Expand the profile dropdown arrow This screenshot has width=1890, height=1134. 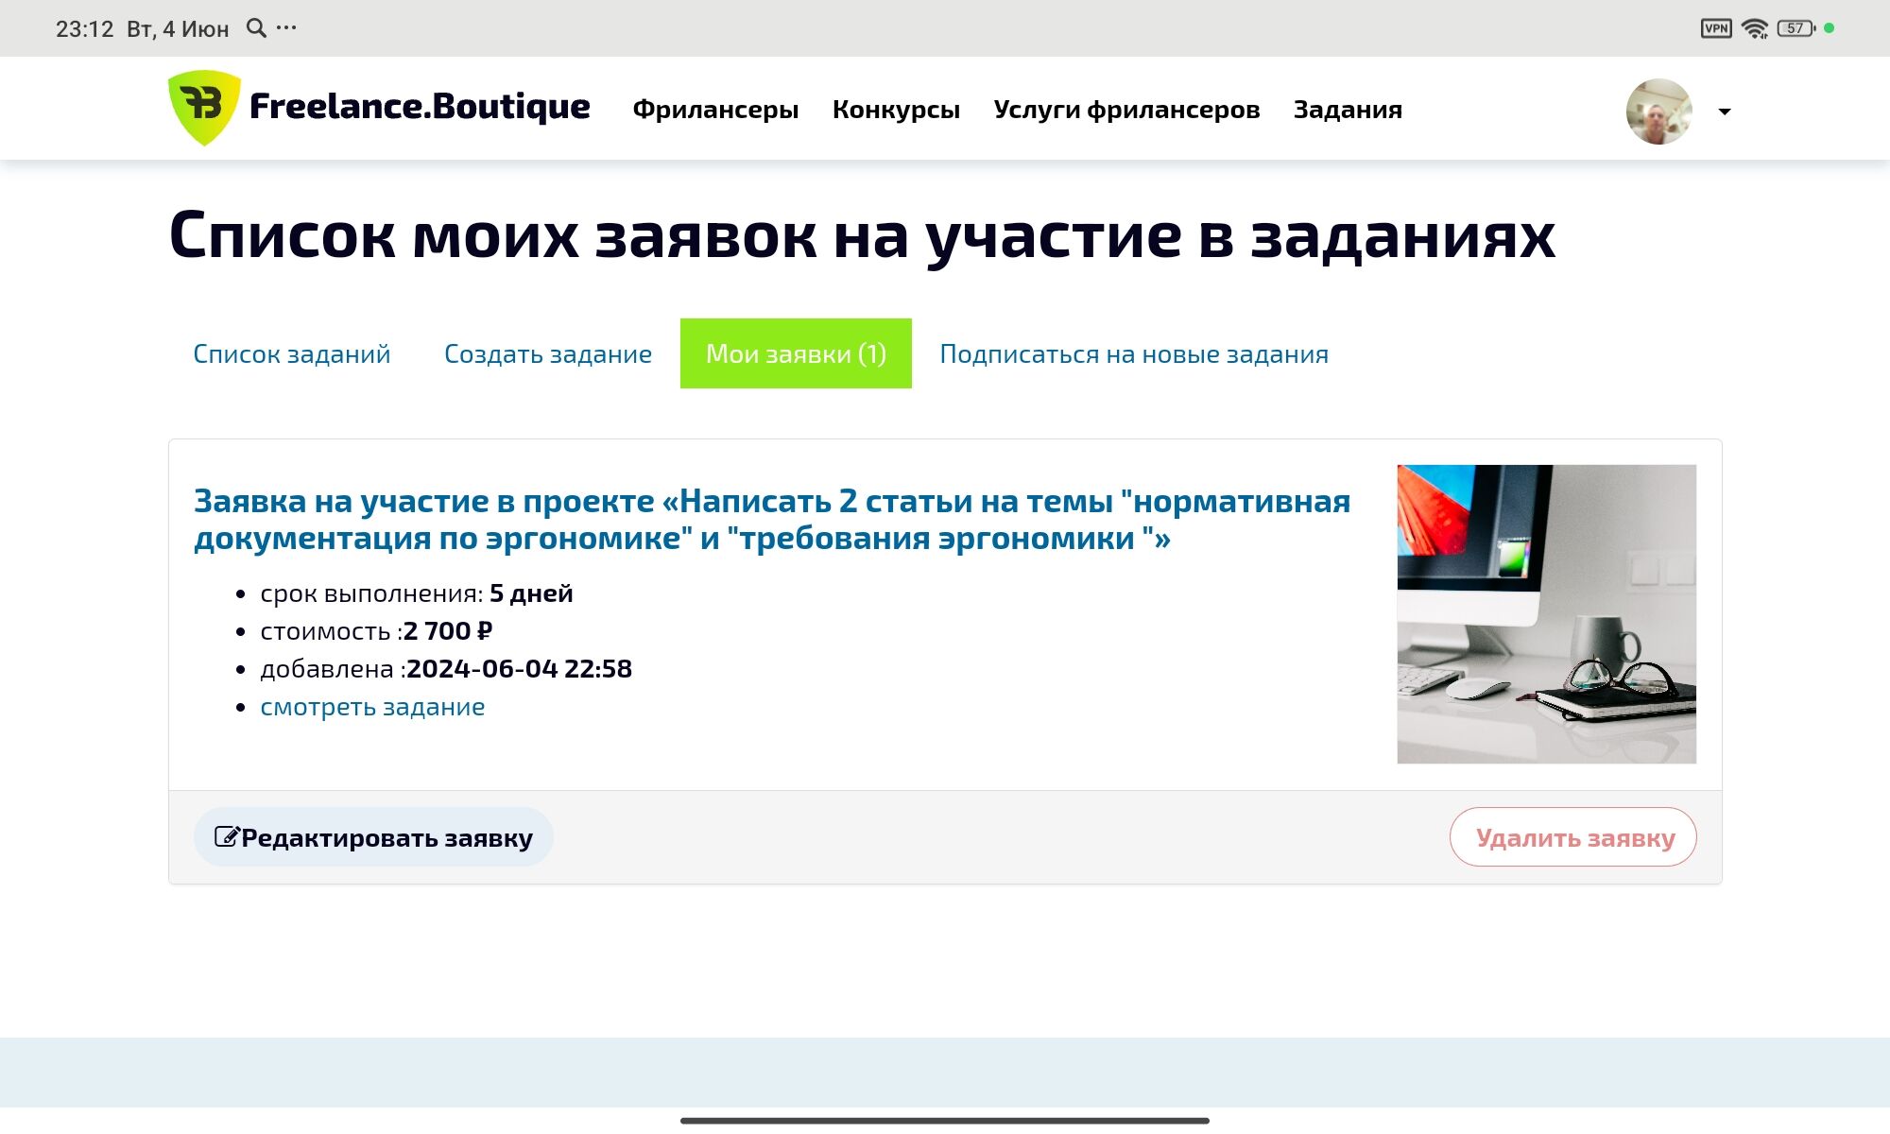[1725, 112]
